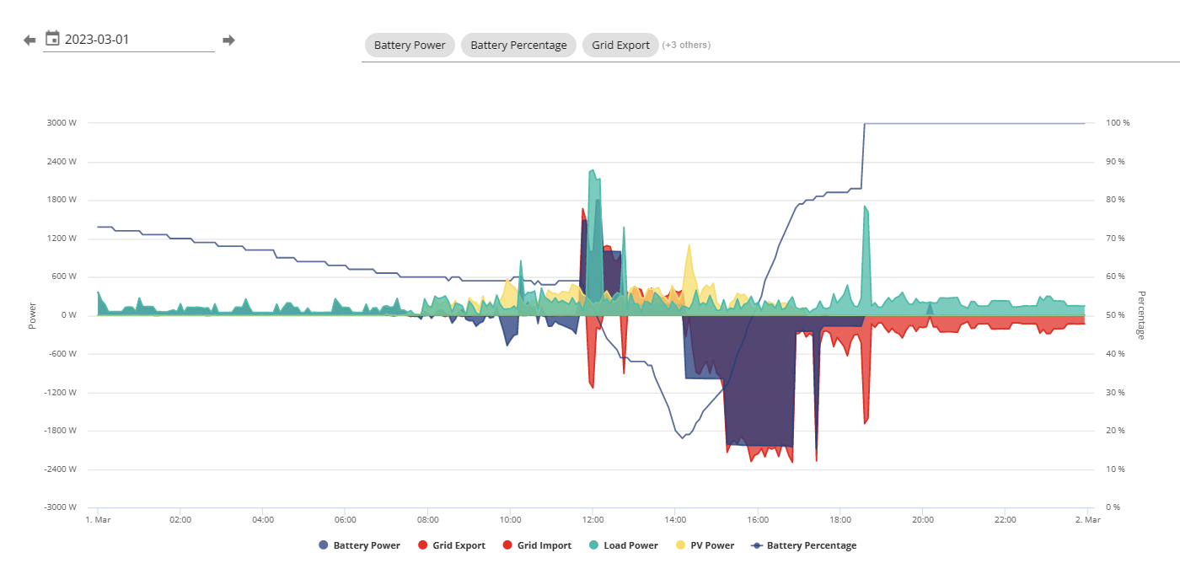Viewport: 1180px width, 574px height.
Task: Open the calendar date picker icon
Action: [52, 38]
